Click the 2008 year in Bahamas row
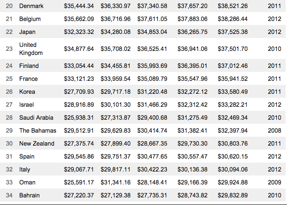 click(274, 131)
